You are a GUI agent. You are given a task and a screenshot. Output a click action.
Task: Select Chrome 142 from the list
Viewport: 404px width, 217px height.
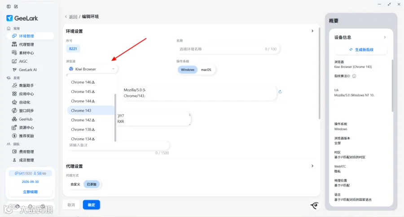click(x=91, y=120)
